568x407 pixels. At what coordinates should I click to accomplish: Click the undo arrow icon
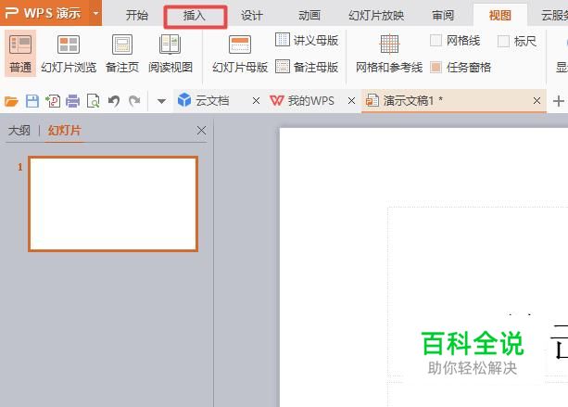114,101
